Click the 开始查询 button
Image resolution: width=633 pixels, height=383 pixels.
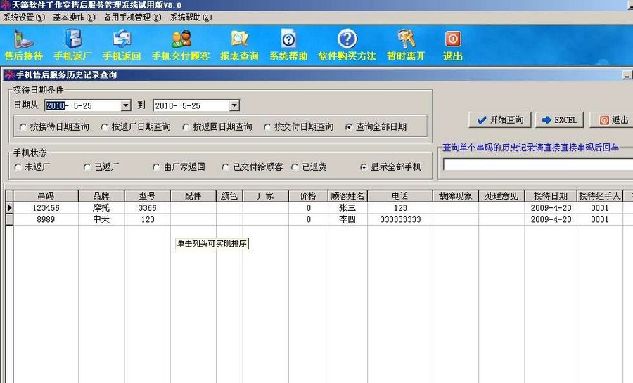tap(500, 120)
